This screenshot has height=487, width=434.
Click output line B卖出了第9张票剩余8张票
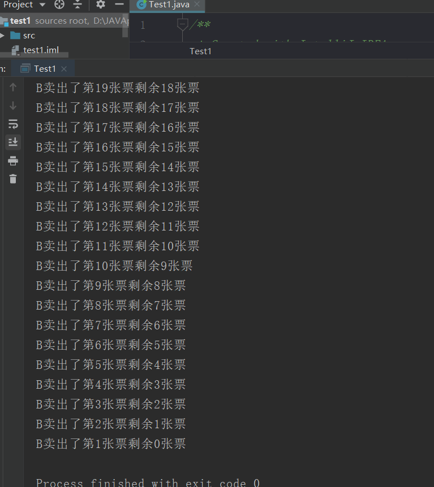tap(111, 286)
